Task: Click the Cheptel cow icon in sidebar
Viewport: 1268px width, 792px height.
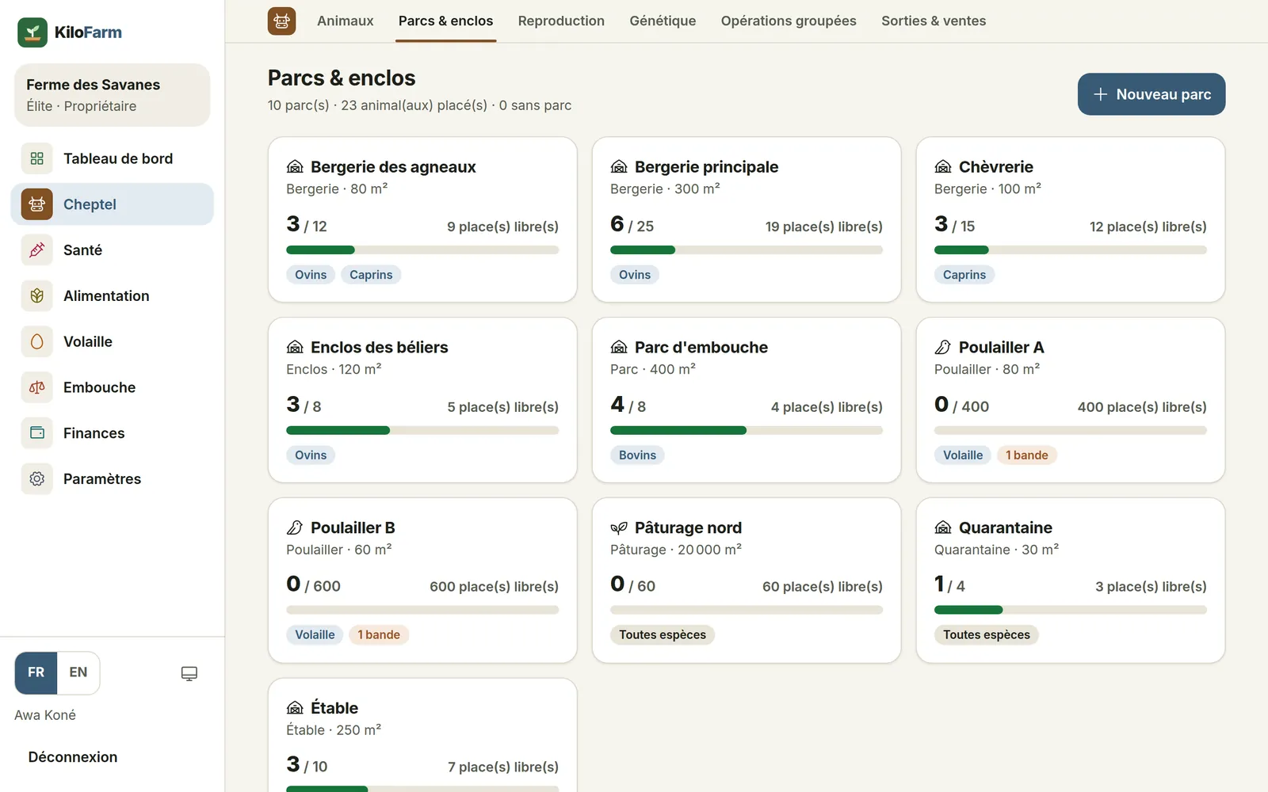Action: [x=36, y=204]
